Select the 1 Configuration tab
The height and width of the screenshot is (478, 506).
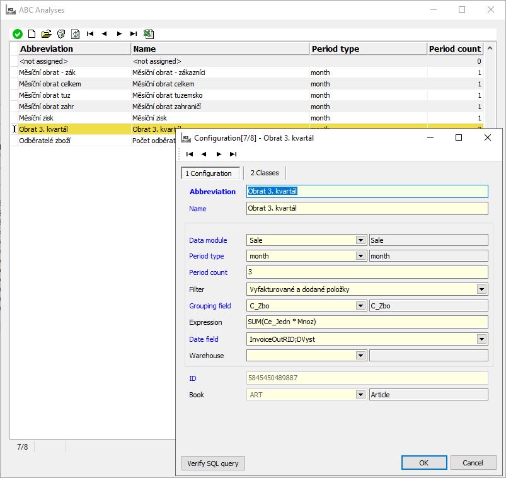pos(209,173)
